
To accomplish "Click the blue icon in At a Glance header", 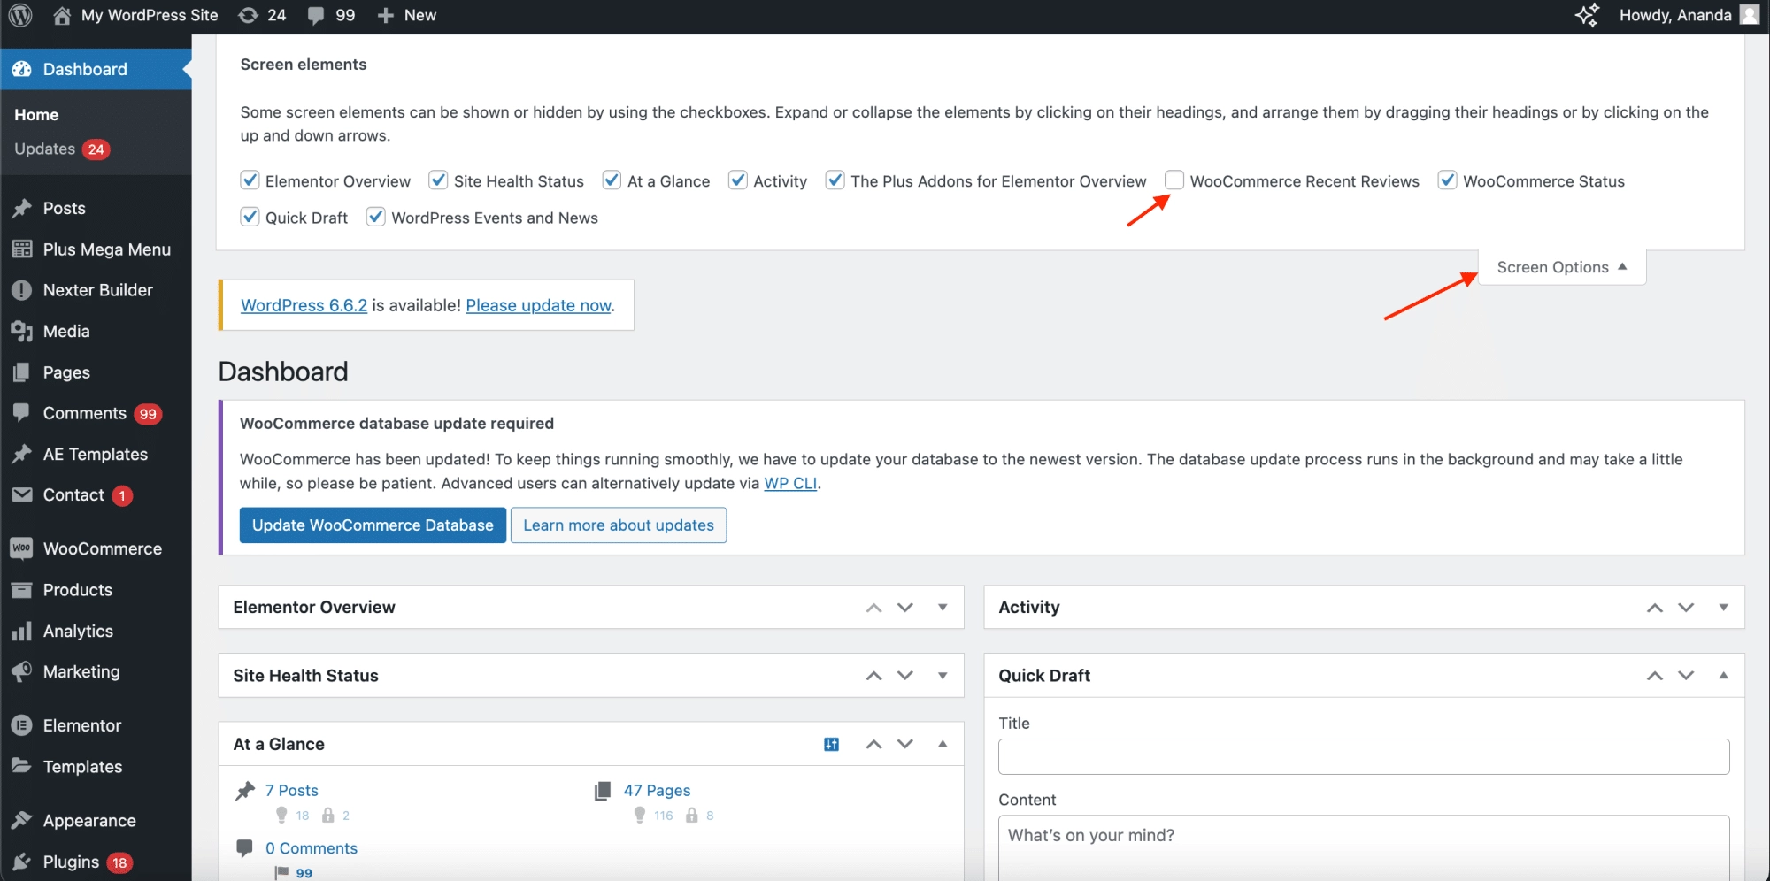I will point(831,744).
